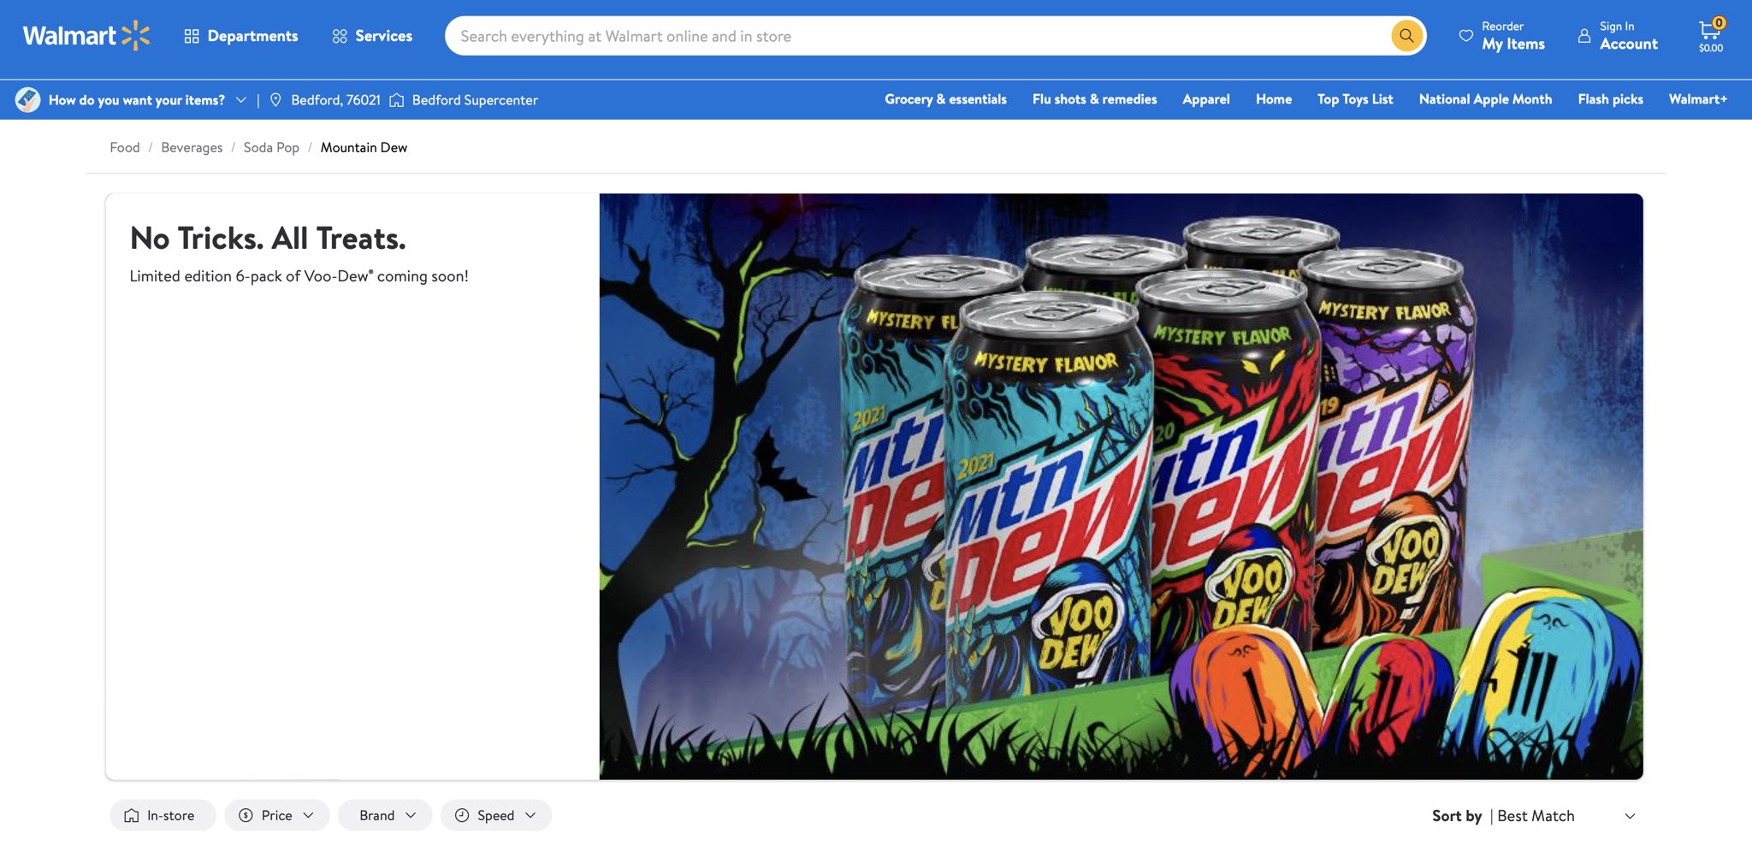Click the search input field
This screenshot has width=1752, height=845.
915,36
